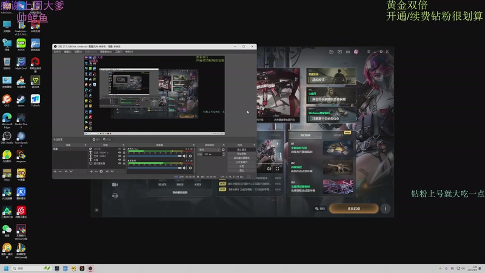Mute the second audio mixer channel
The image size is (485, 273).
coord(185,168)
